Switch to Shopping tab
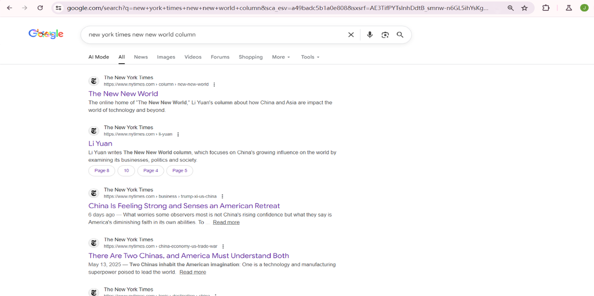The height and width of the screenshot is (296, 594). coord(250,57)
